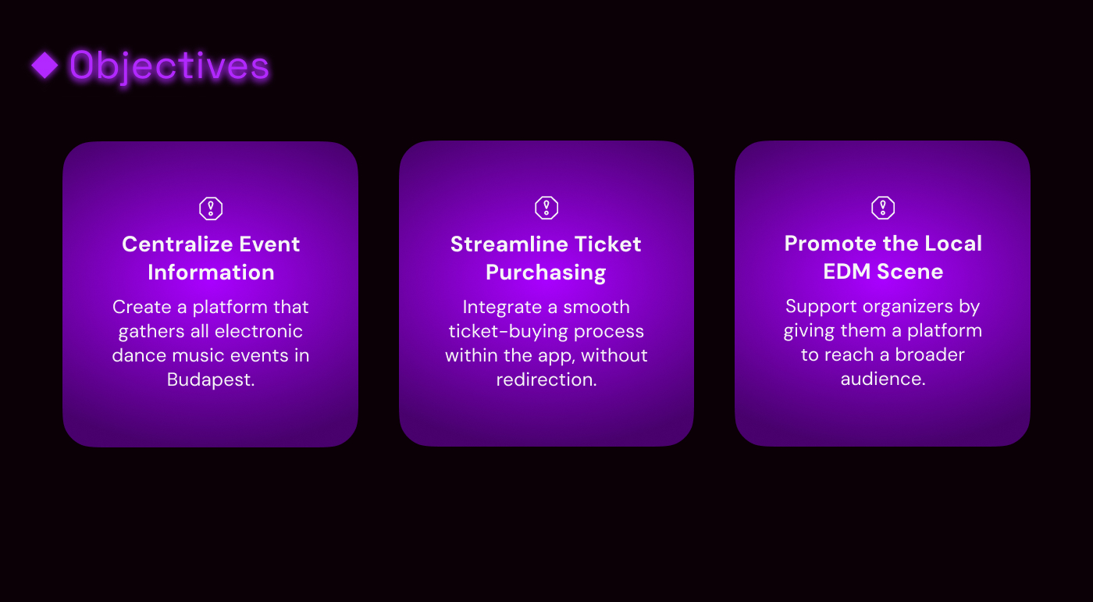The image size is (1093, 602).
Task: Select the purple card containing Promote the Local EDM Scene
Action: coord(882,422)
